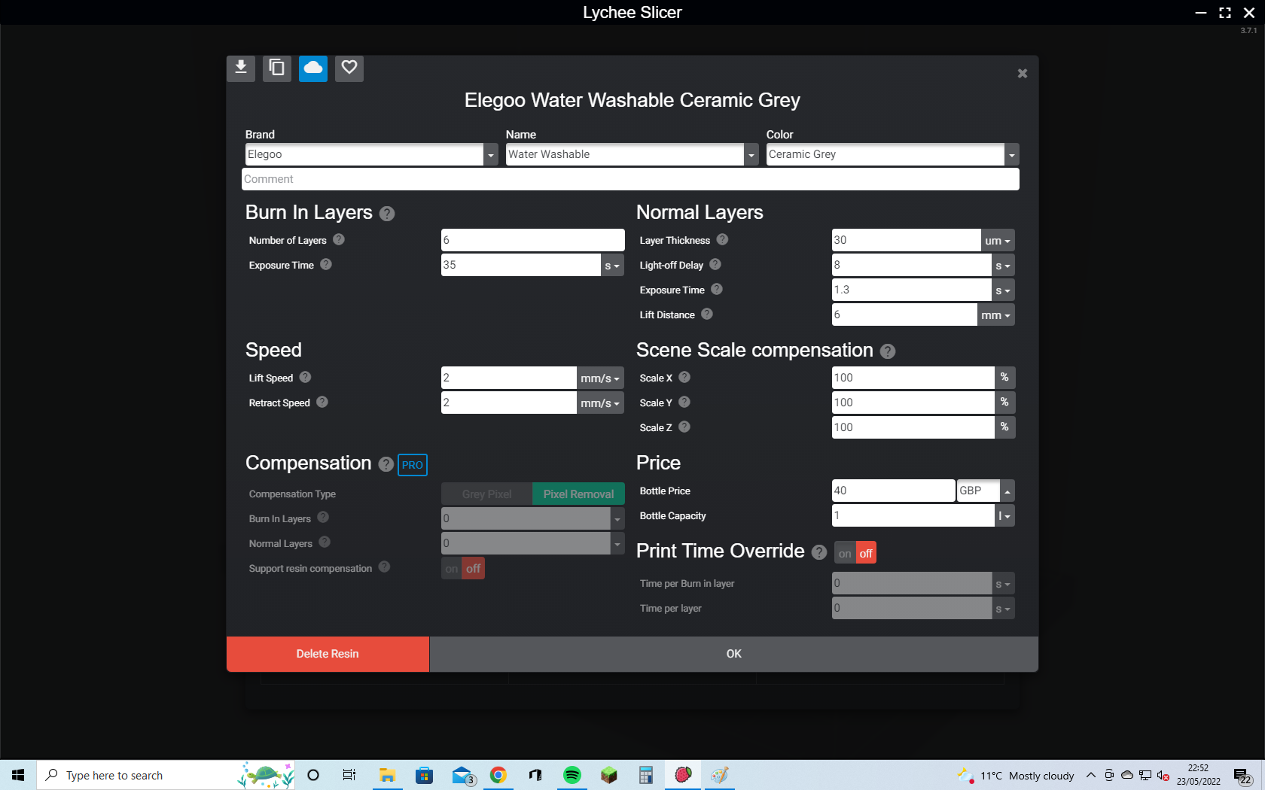Viewport: 1265px width, 790px height.
Task: Click the blue cloud sync icon
Action: pos(313,68)
